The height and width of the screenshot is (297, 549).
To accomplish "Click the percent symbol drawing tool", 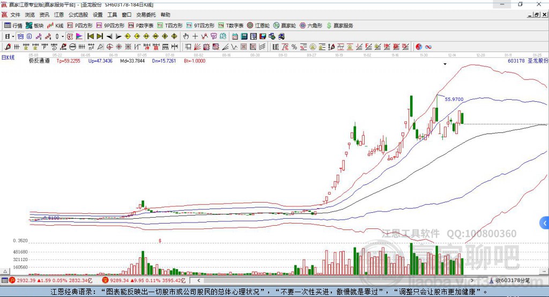I will pos(294,47).
